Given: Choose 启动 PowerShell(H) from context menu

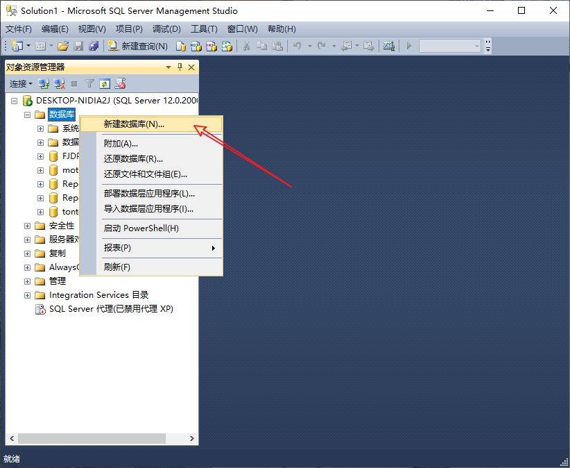Looking at the screenshot, I should (x=151, y=228).
